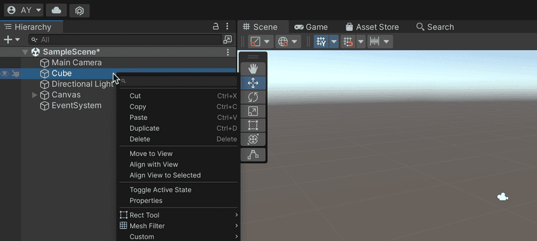Screen dimensions: 537x241
Task: Select EventSystem in the hierarchy
Action: [x=77, y=106]
